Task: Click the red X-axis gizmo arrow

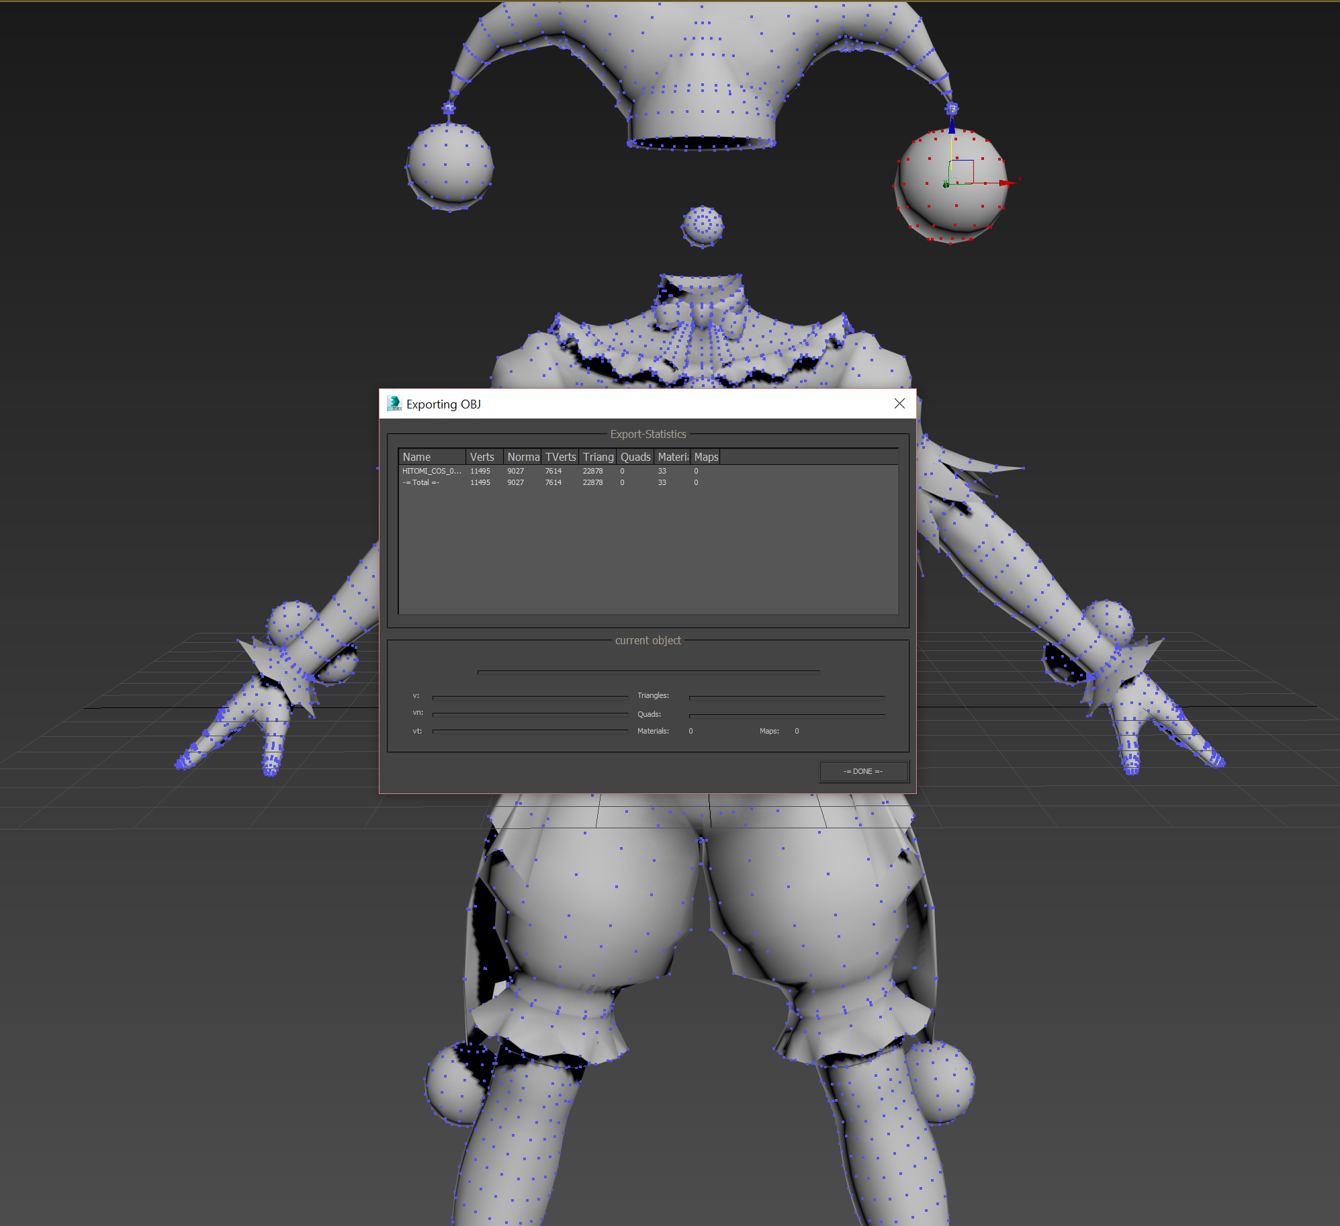Action: pos(1004,183)
